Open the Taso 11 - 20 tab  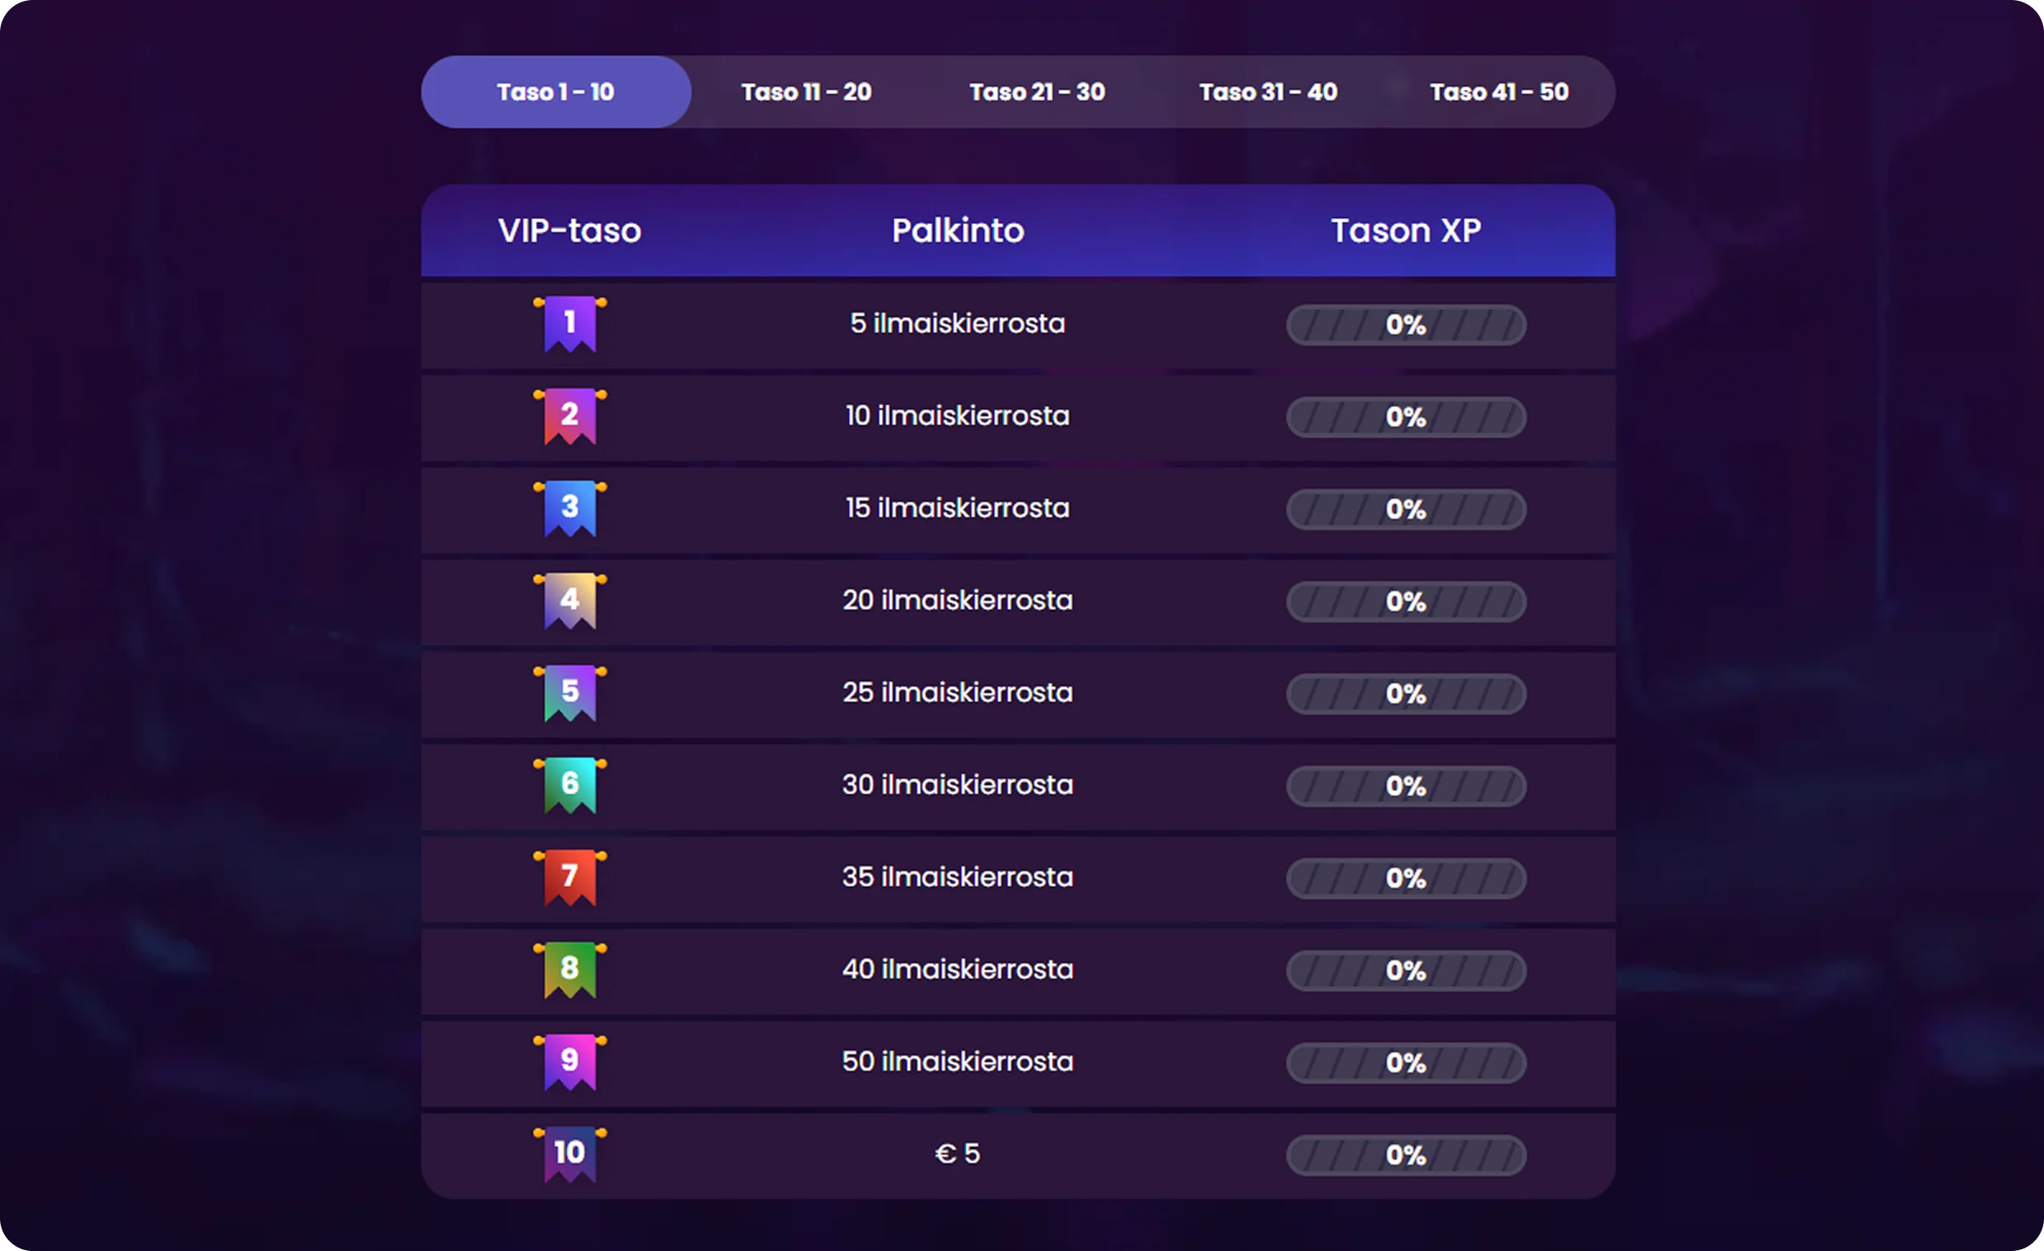[x=806, y=92]
